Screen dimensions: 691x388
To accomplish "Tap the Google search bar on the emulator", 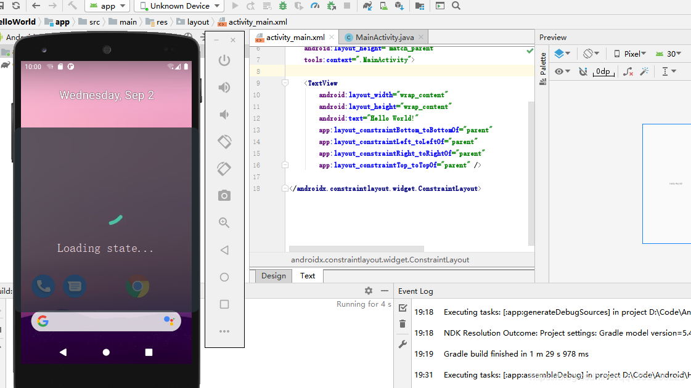I will point(106,321).
